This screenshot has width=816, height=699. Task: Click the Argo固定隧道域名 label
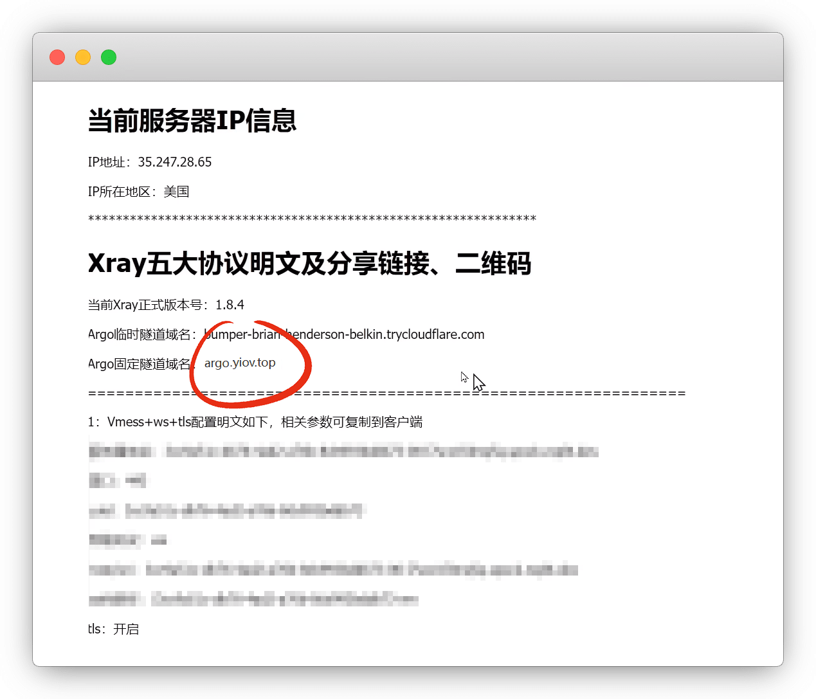[139, 364]
